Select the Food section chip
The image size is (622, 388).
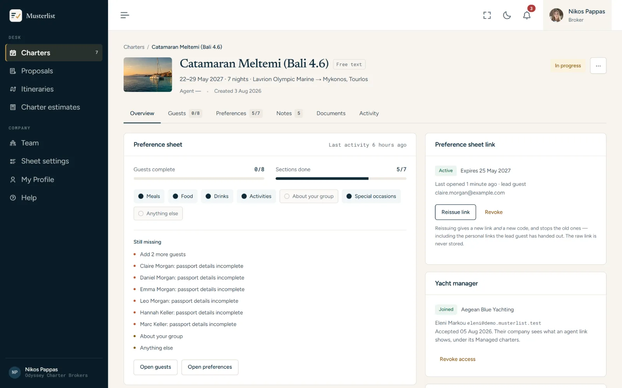coord(183,196)
